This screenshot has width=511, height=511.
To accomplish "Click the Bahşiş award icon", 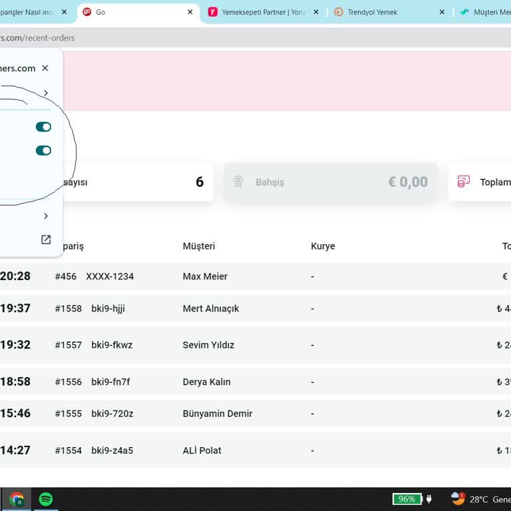I will click(238, 182).
